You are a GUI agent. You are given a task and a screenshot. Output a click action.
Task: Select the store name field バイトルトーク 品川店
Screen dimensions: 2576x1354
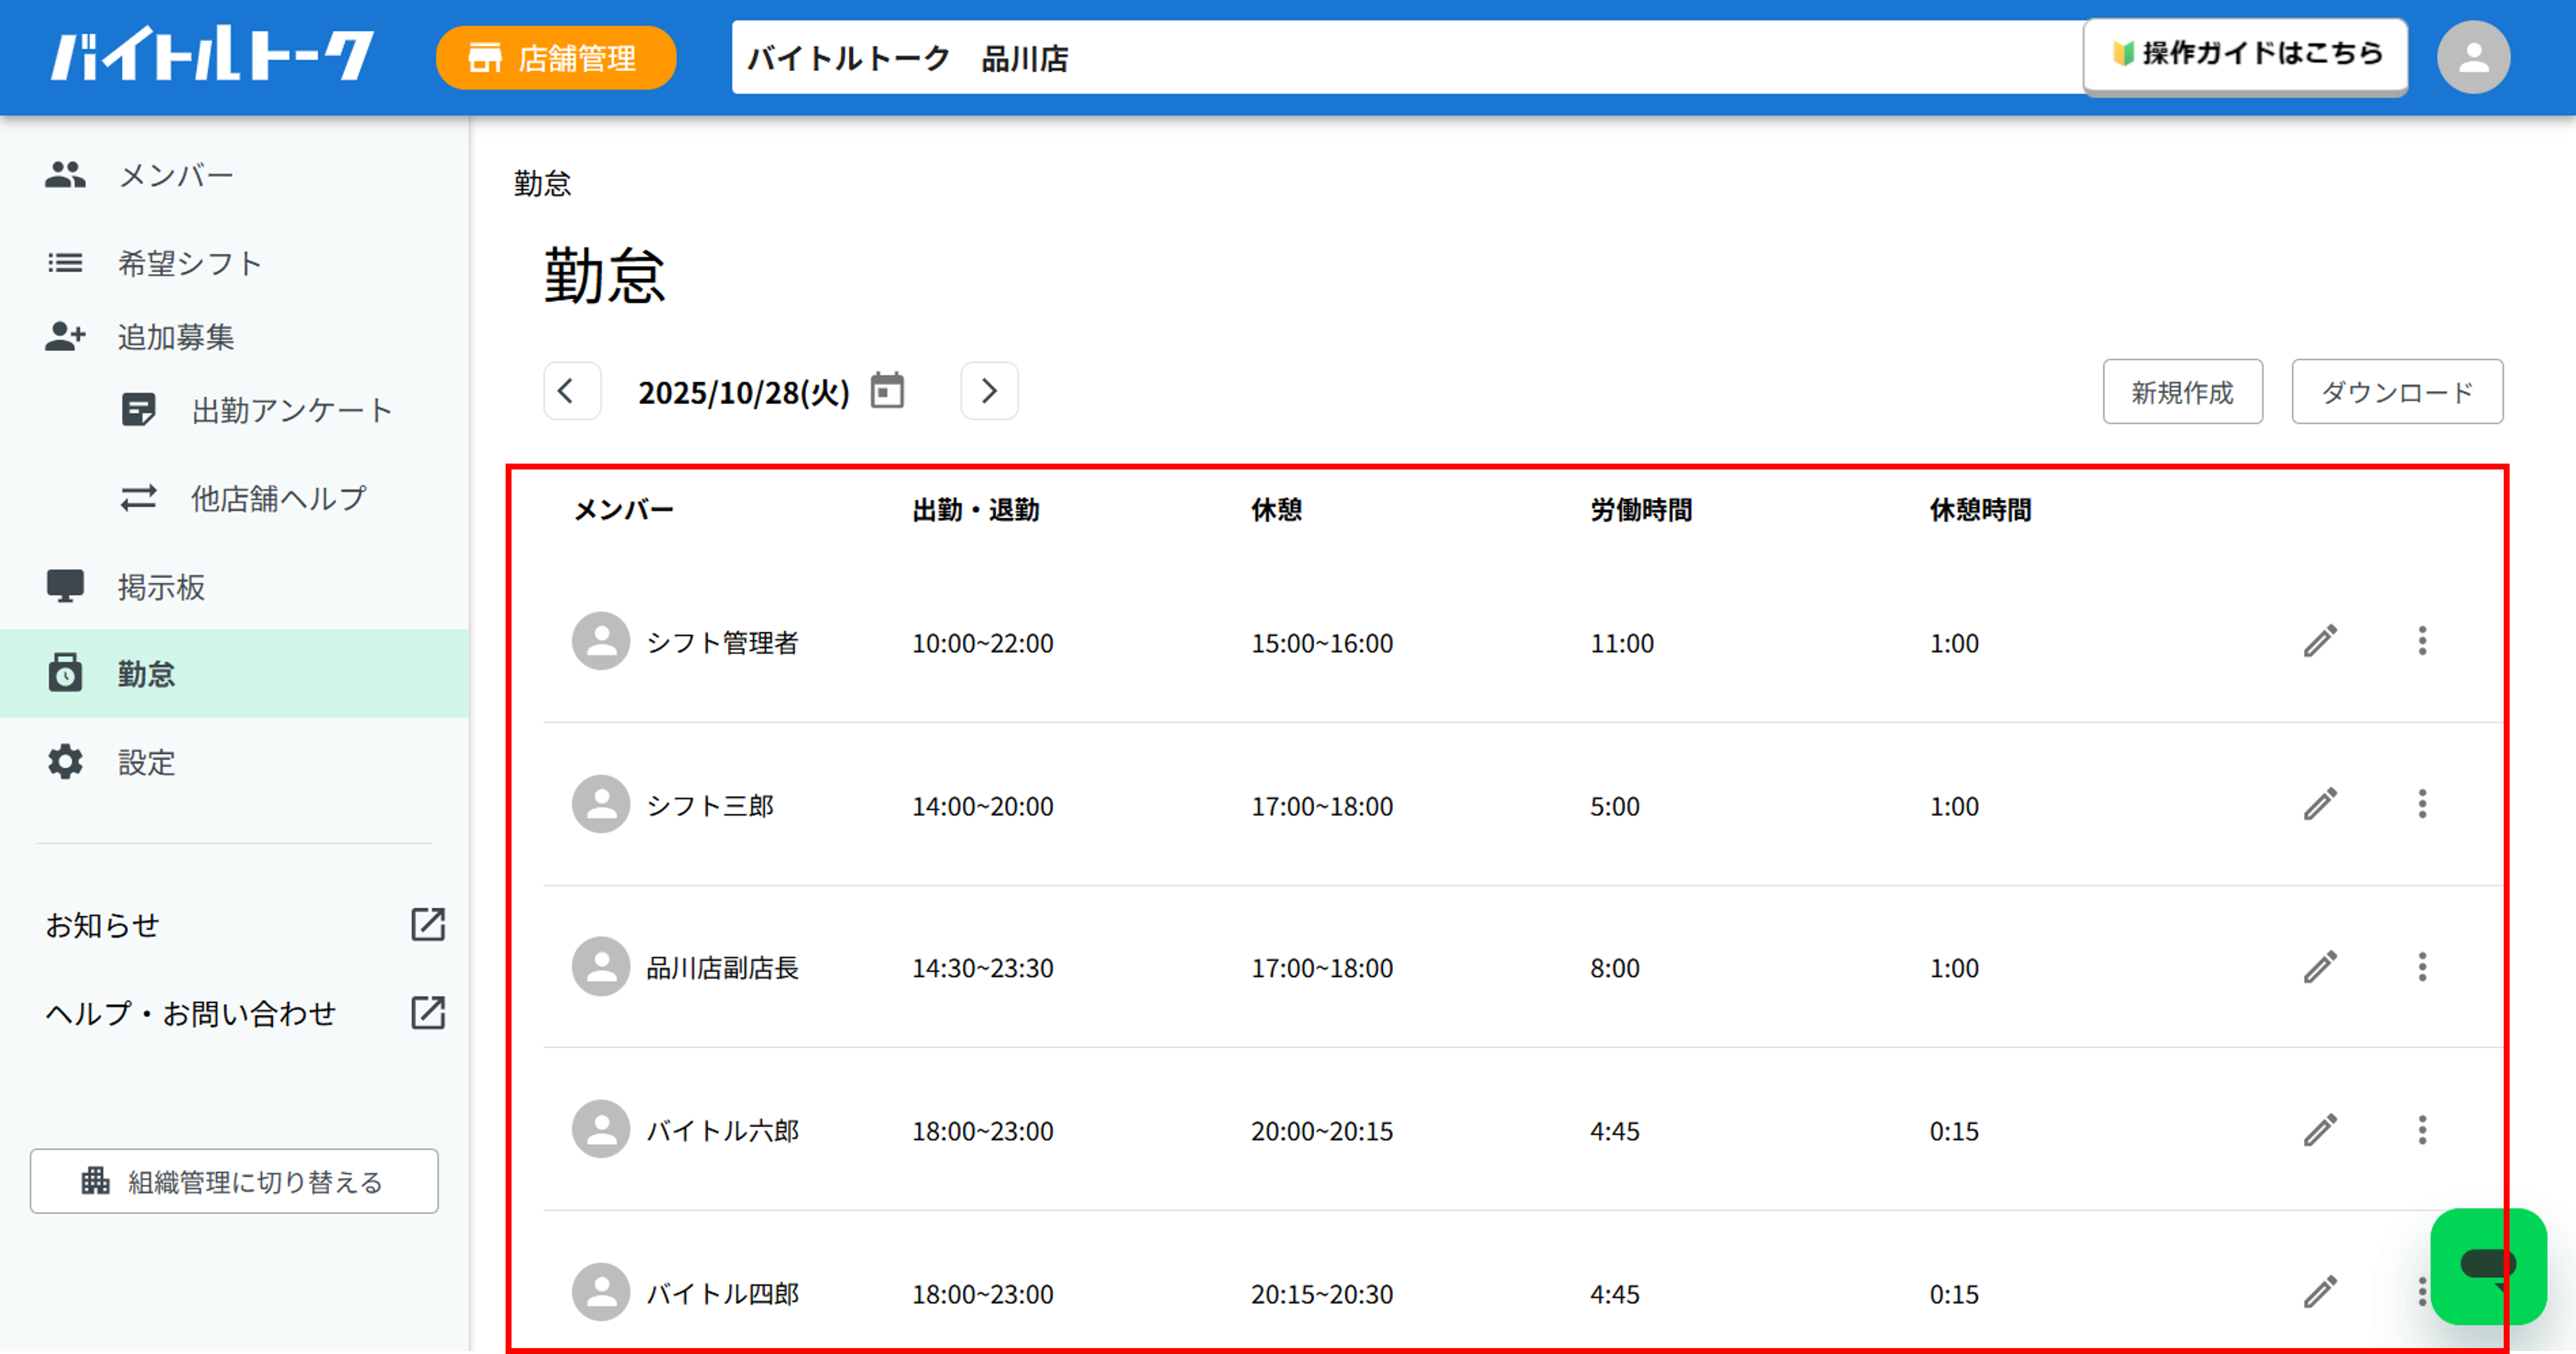tap(1407, 58)
